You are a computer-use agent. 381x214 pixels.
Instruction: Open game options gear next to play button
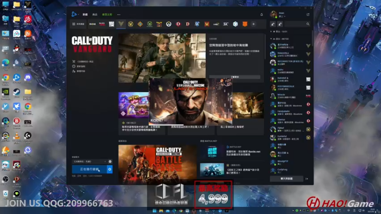tap(110, 169)
